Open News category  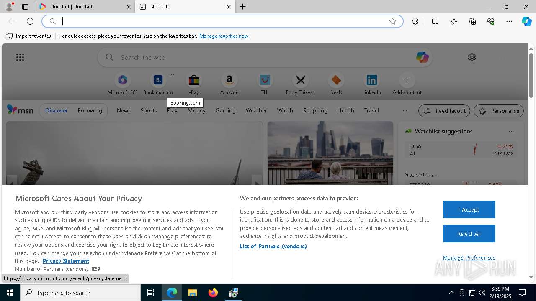pyautogui.click(x=124, y=110)
